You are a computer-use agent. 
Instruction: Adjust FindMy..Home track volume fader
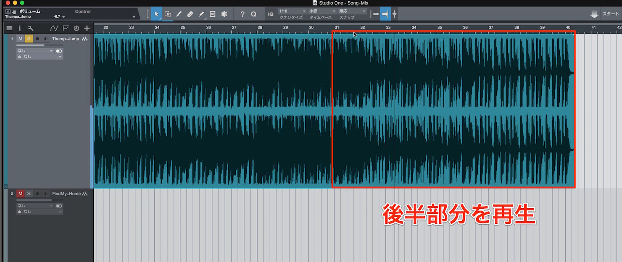40,200
